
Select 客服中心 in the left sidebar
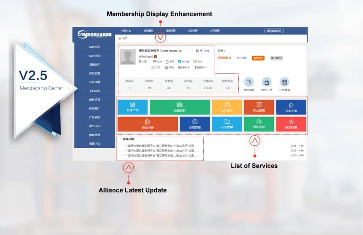pos(94,144)
